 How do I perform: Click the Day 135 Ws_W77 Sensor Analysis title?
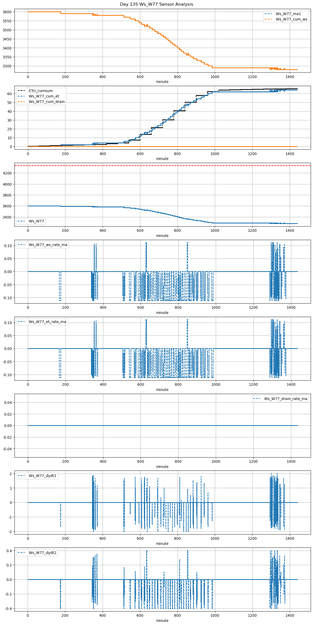(156, 4)
